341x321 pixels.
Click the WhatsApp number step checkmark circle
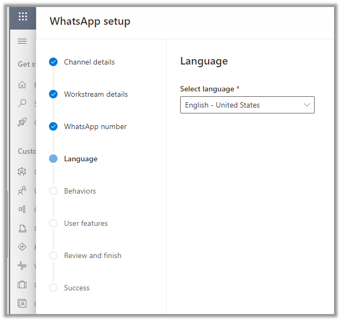53,126
